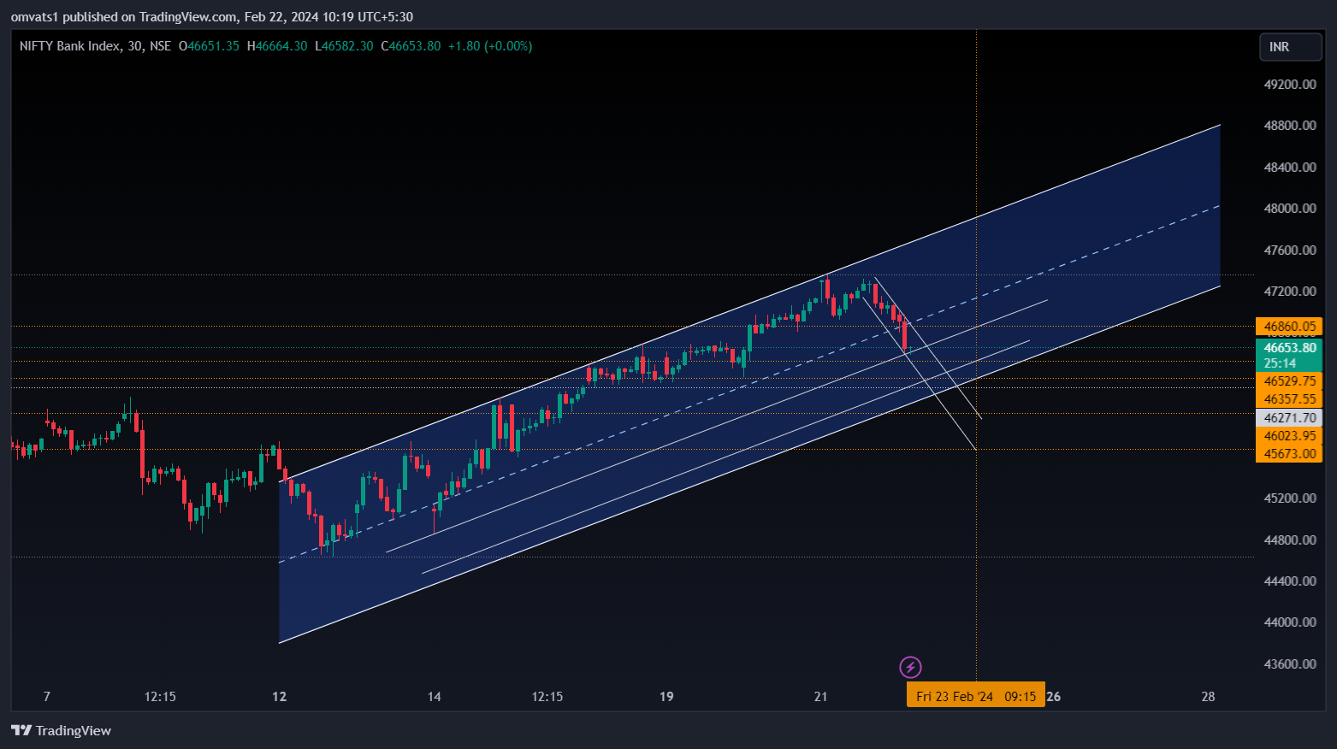Click the 48400.00 price axis value
Image resolution: width=1337 pixels, height=749 pixels.
(1290, 167)
